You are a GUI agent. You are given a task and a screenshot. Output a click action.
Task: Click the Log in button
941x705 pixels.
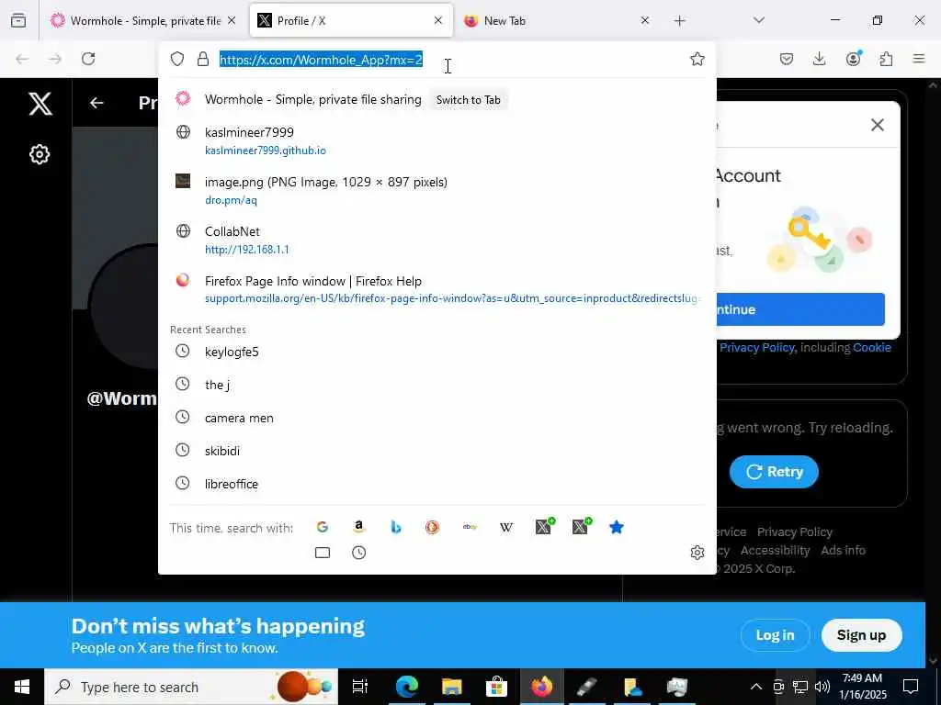click(x=775, y=635)
